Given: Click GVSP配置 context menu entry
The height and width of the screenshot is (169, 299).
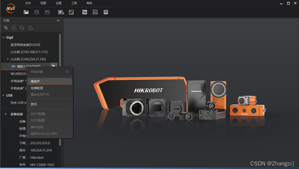Looking at the screenshot, I should tap(50, 120).
